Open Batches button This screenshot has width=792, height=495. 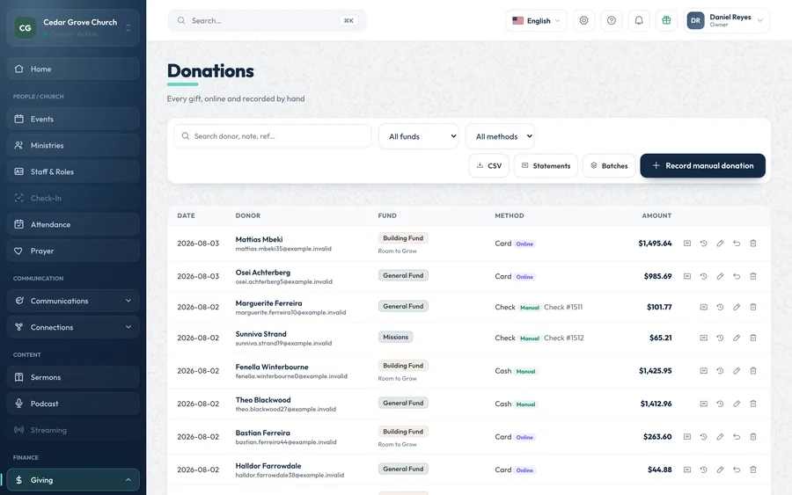click(609, 165)
